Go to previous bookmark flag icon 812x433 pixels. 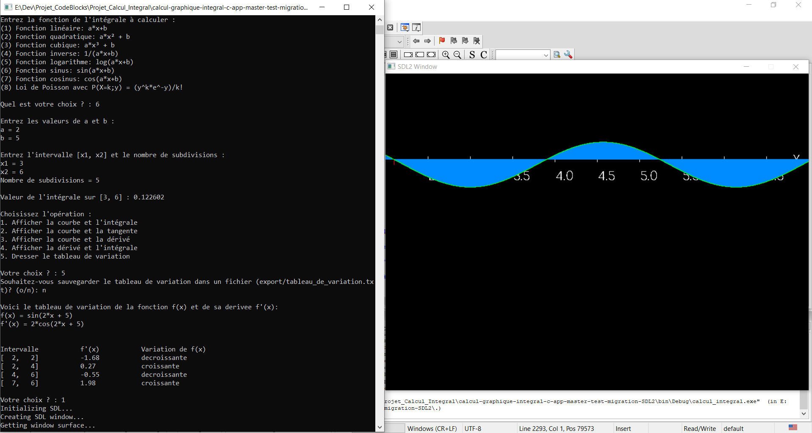pos(454,41)
